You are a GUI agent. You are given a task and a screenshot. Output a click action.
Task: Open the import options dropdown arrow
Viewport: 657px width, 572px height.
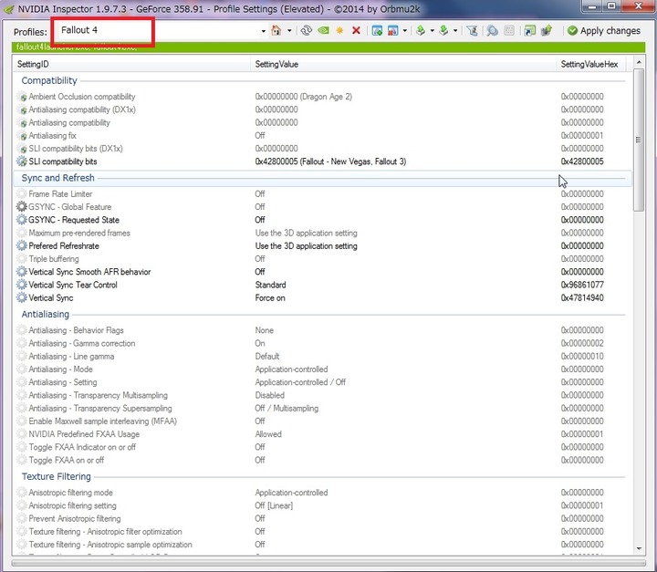pyautogui.click(x=455, y=31)
